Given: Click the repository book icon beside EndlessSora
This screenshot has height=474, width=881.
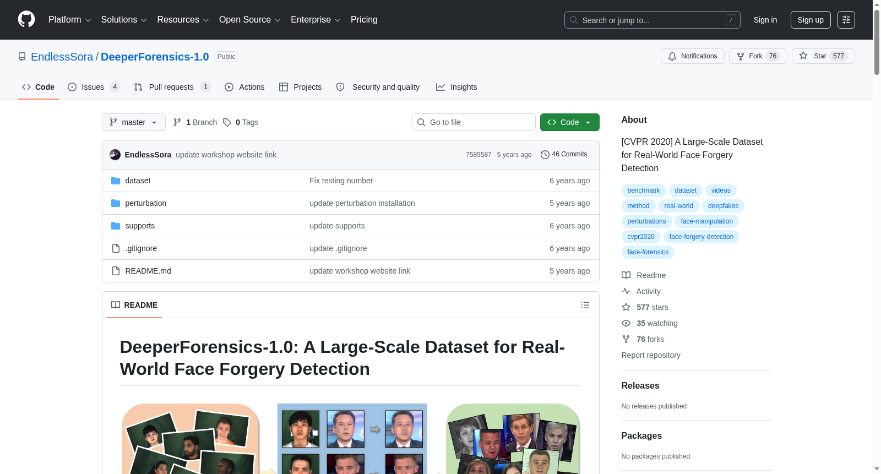Looking at the screenshot, I should [22, 57].
